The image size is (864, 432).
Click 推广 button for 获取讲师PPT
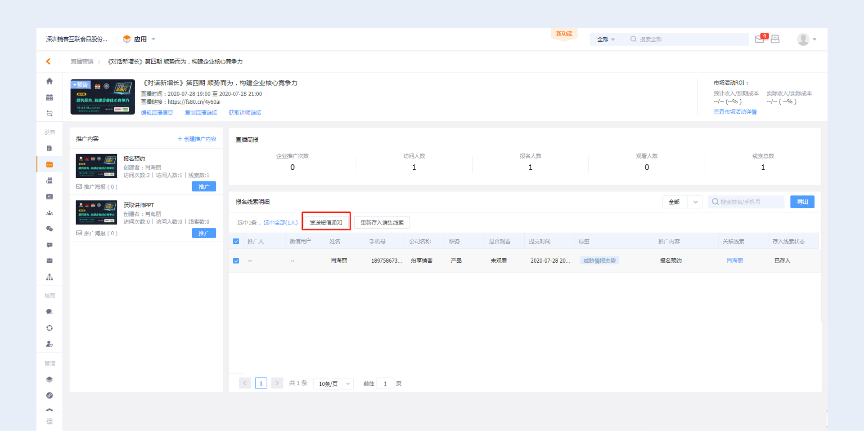click(x=204, y=234)
